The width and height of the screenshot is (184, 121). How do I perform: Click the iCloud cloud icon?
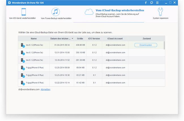89,12
